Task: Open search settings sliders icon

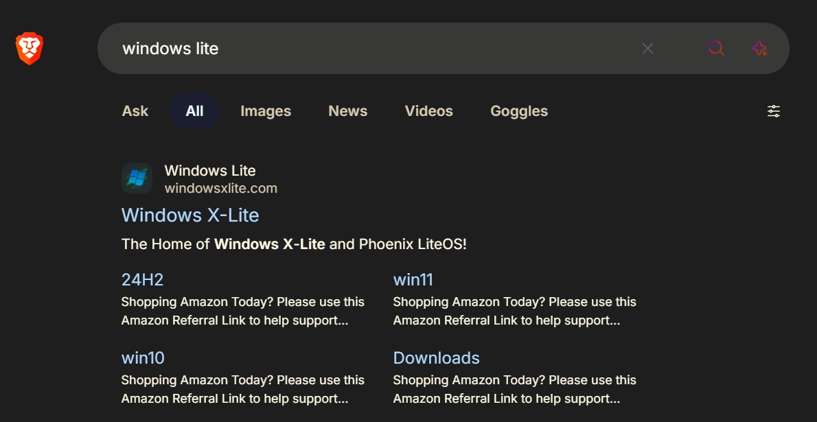Action: point(774,111)
